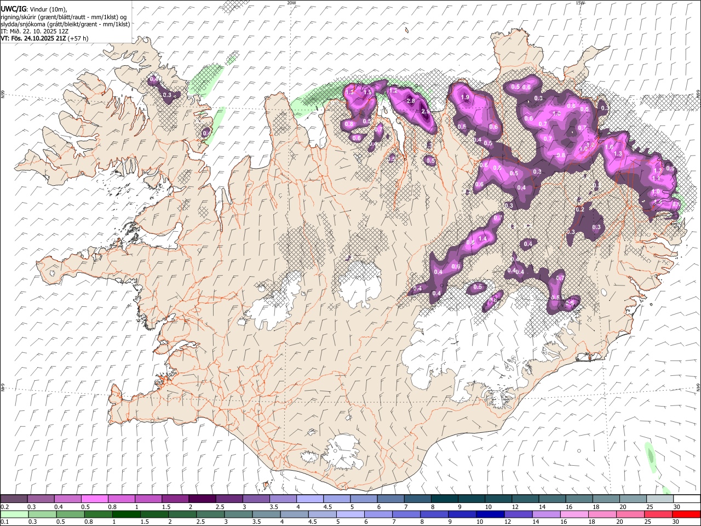Pick the bright red 30 rain-scale swatch

click(x=686, y=514)
